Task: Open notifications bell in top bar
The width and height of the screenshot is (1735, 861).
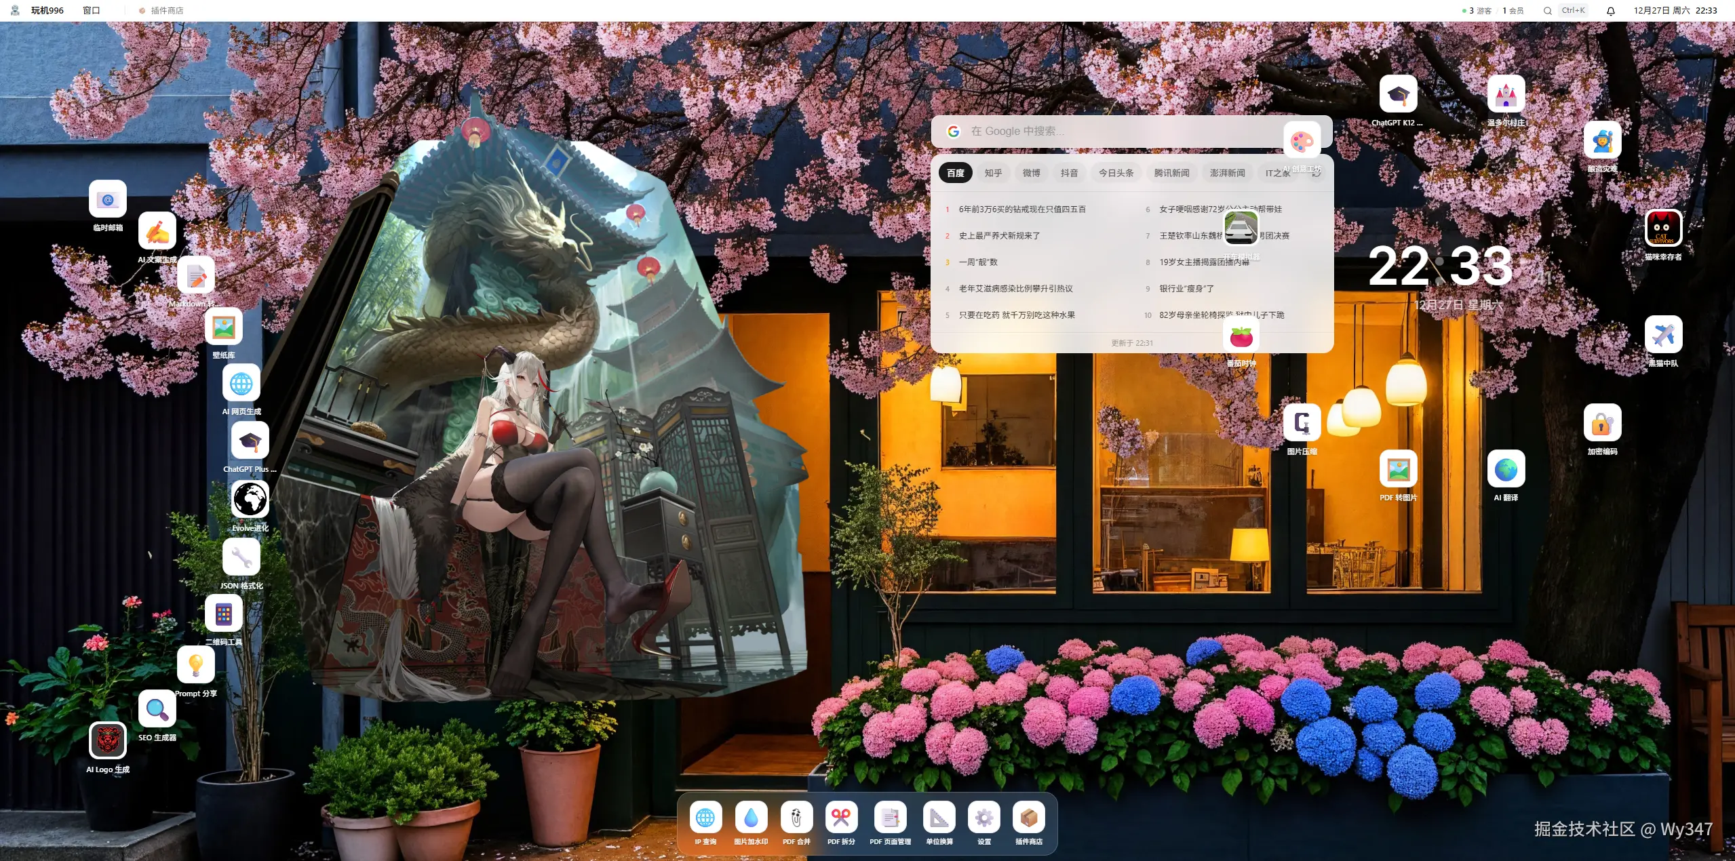Action: (1611, 11)
